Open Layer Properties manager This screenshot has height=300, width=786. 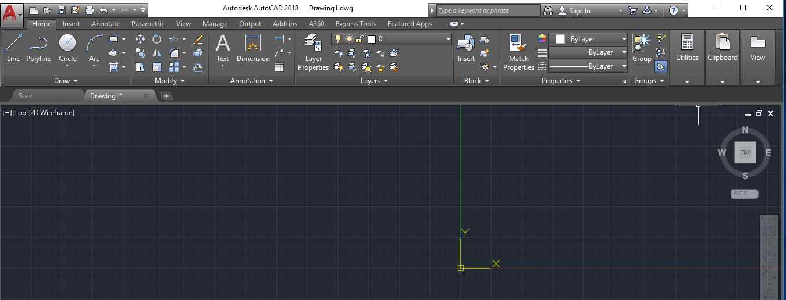(313, 52)
